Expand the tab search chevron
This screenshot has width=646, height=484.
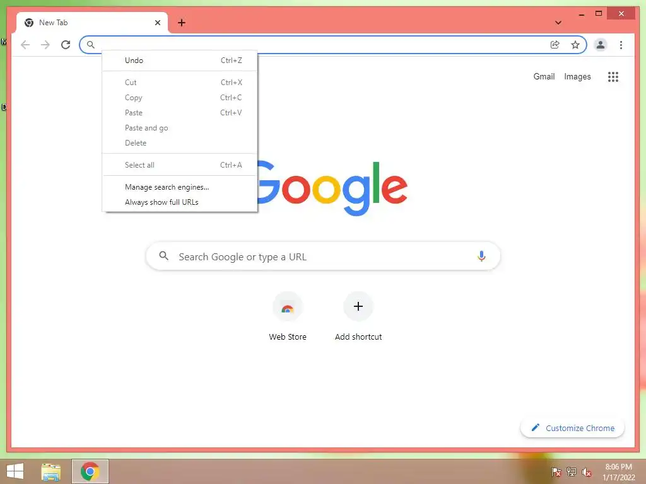coord(558,23)
